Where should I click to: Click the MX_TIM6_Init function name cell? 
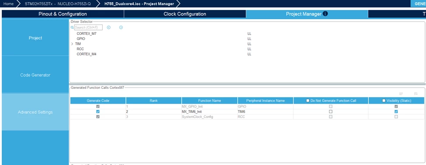click(209, 111)
